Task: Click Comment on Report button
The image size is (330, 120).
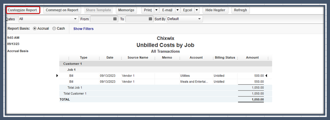Action: click(x=62, y=10)
